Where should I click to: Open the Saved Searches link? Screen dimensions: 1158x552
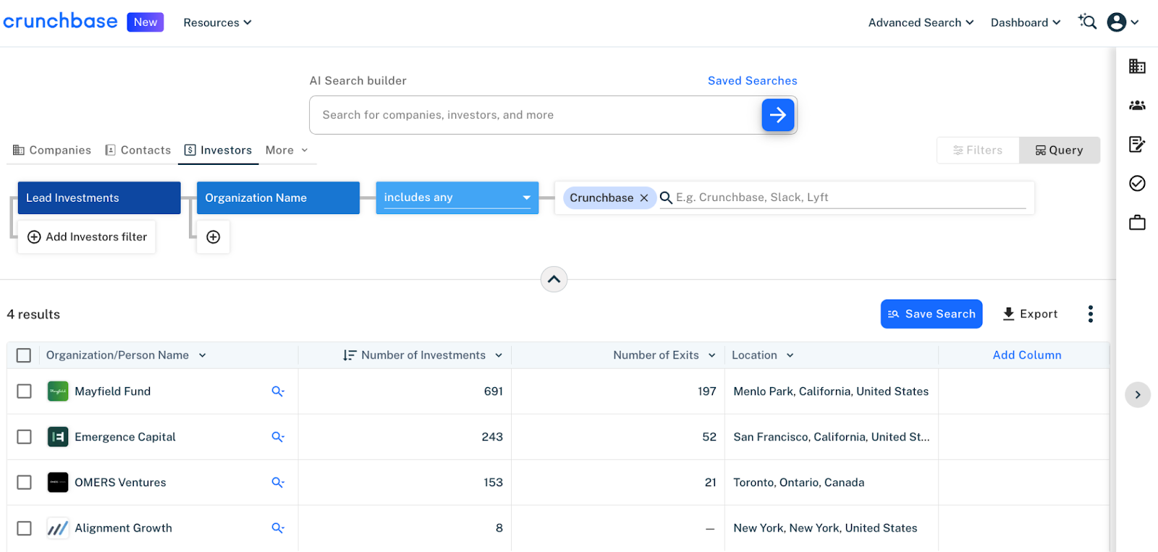pyautogui.click(x=753, y=81)
